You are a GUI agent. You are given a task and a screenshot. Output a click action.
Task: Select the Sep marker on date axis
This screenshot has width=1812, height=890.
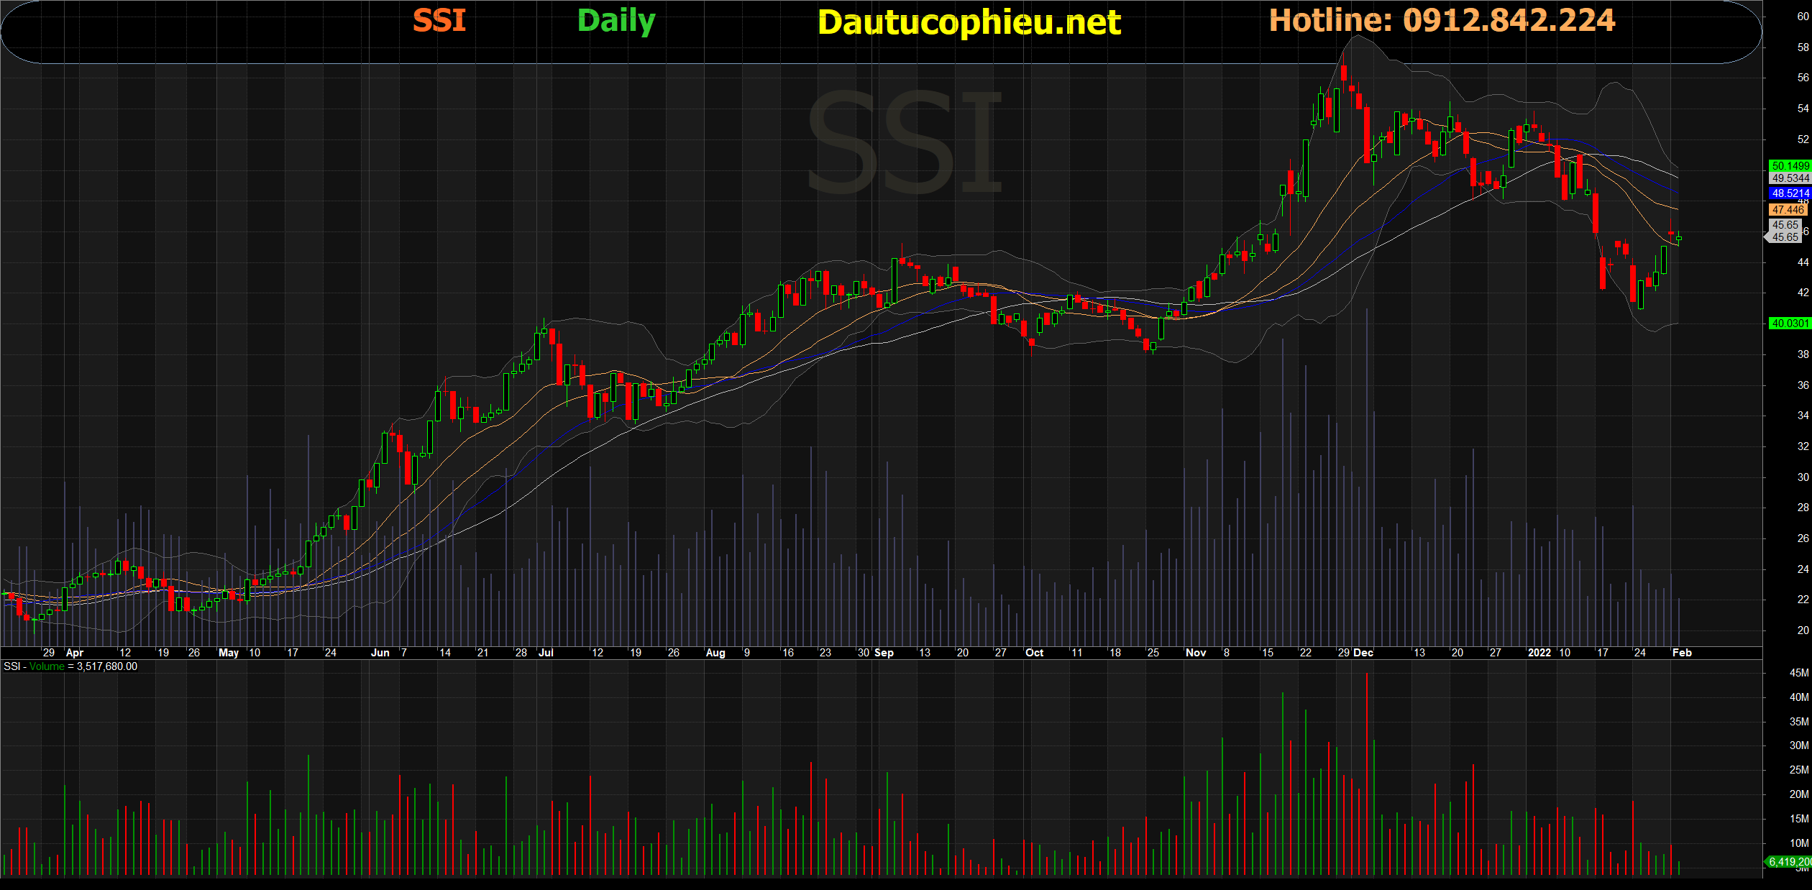[884, 653]
